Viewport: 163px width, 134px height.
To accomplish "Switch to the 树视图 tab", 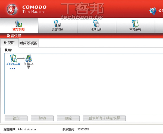I will [x=9, y=43].
